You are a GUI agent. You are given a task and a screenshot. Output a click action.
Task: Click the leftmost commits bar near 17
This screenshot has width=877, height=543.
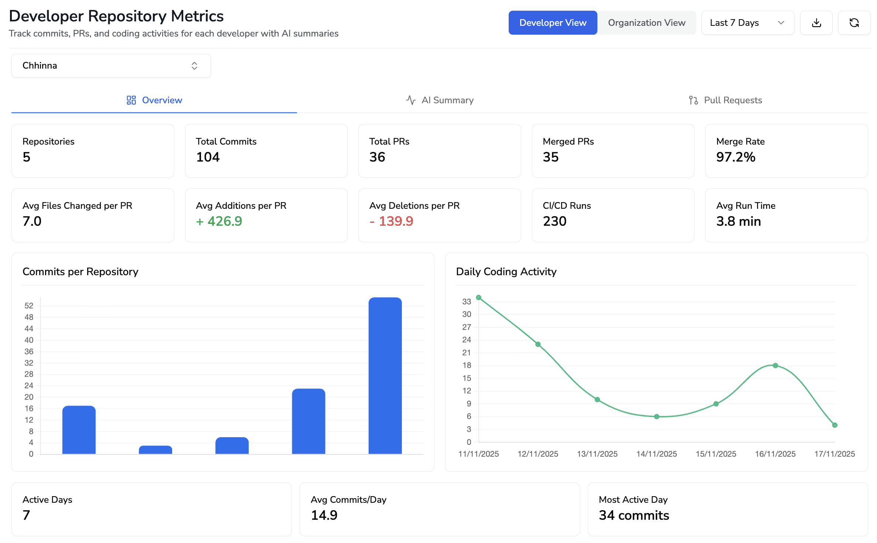click(79, 430)
